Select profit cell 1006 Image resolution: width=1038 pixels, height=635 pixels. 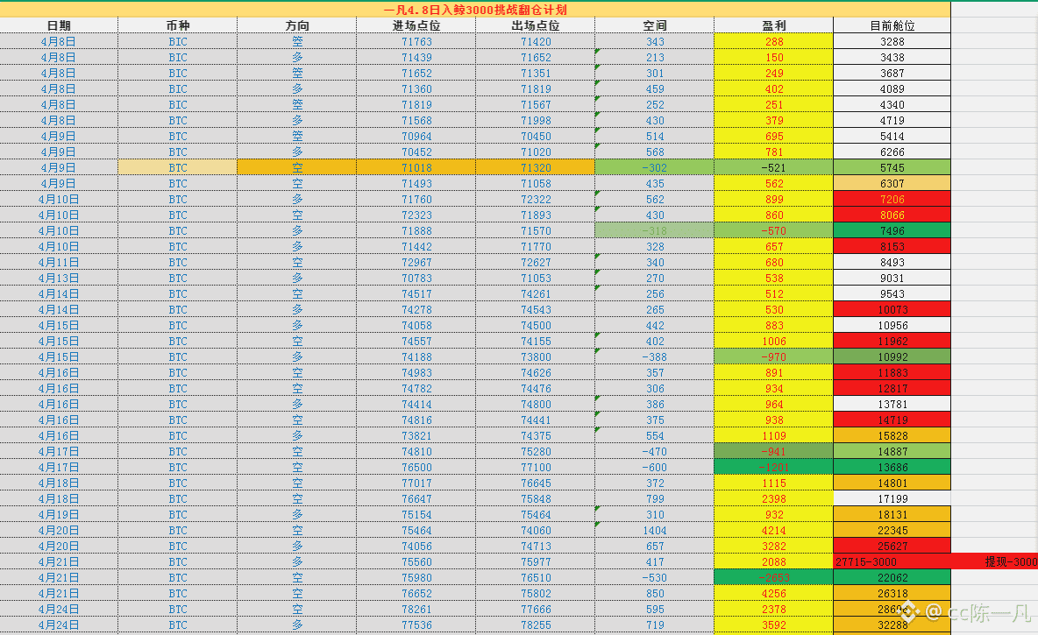(x=773, y=342)
